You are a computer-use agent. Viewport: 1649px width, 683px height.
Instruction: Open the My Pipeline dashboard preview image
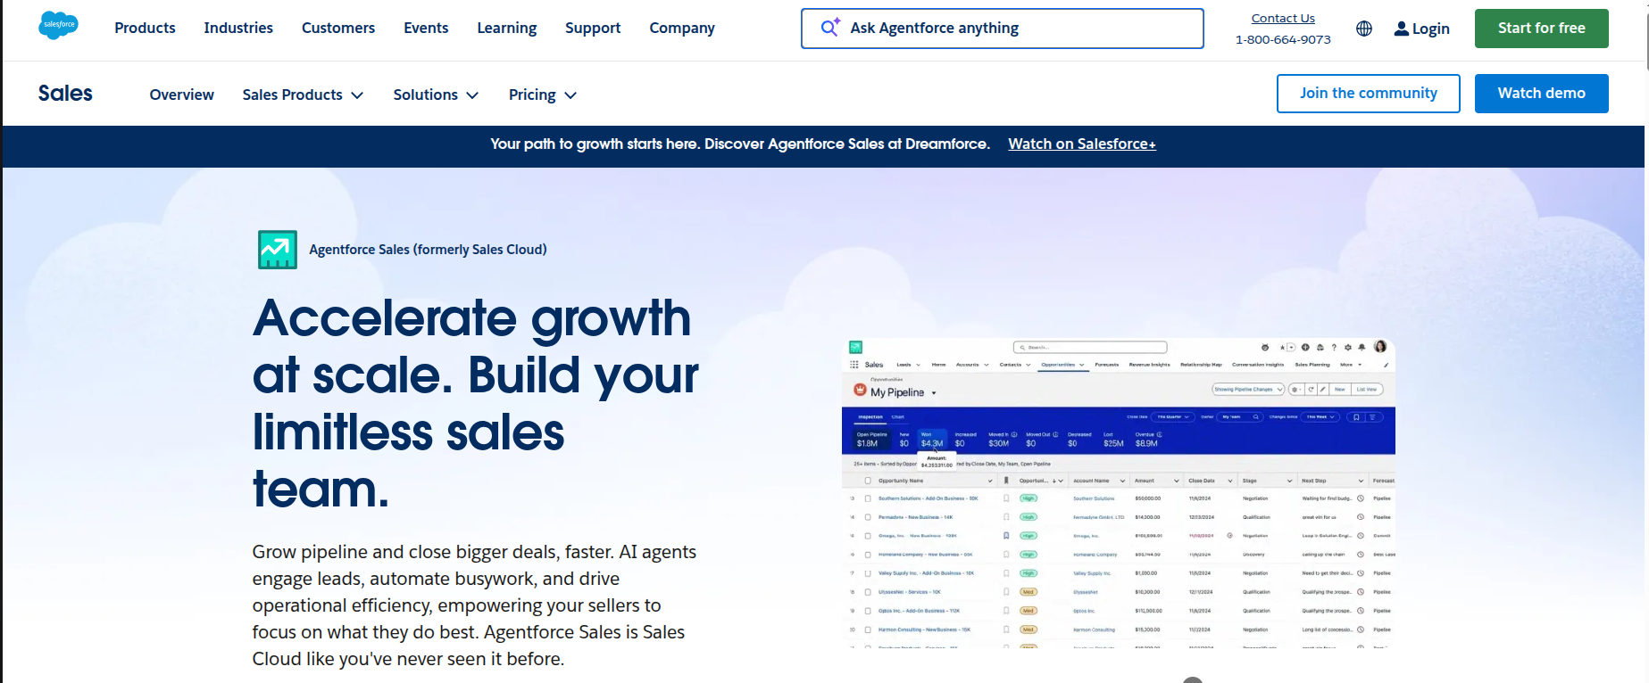click(1119, 493)
